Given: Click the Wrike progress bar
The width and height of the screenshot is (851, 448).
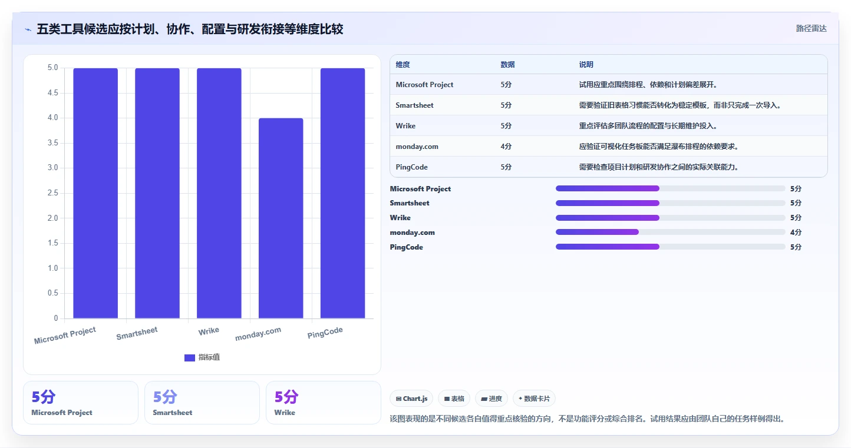Looking at the screenshot, I should [x=670, y=218].
